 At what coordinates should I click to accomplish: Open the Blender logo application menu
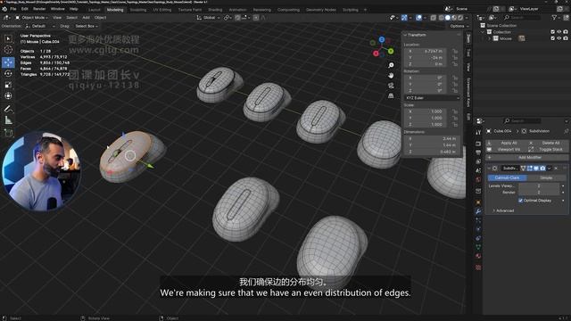coord(4,9)
